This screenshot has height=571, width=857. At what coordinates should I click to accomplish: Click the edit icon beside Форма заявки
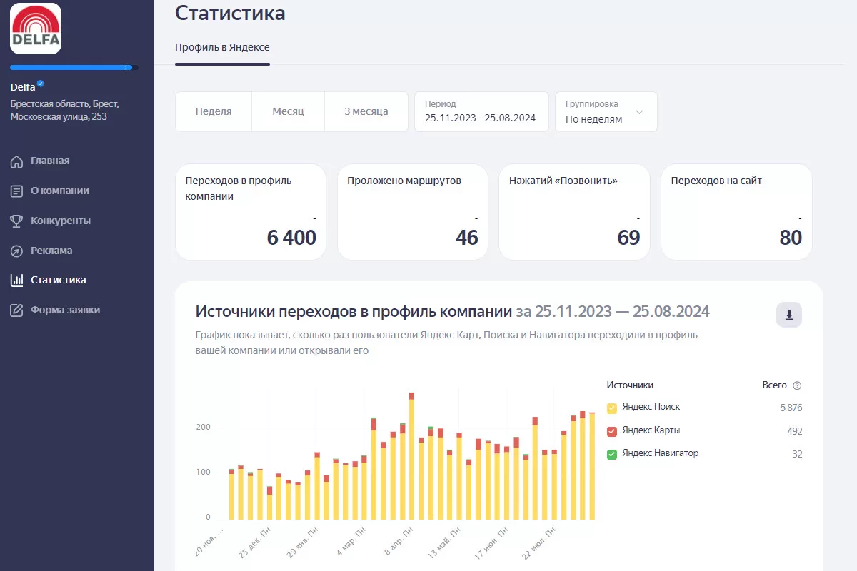click(17, 310)
